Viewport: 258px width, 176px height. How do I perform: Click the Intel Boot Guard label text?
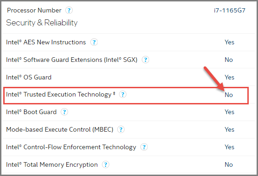pos(31,112)
